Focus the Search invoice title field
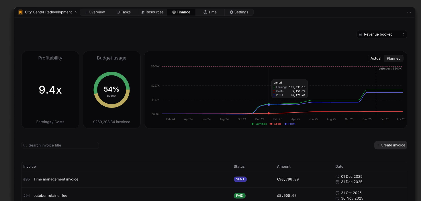The height and width of the screenshot is (201, 421). click(60, 145)
